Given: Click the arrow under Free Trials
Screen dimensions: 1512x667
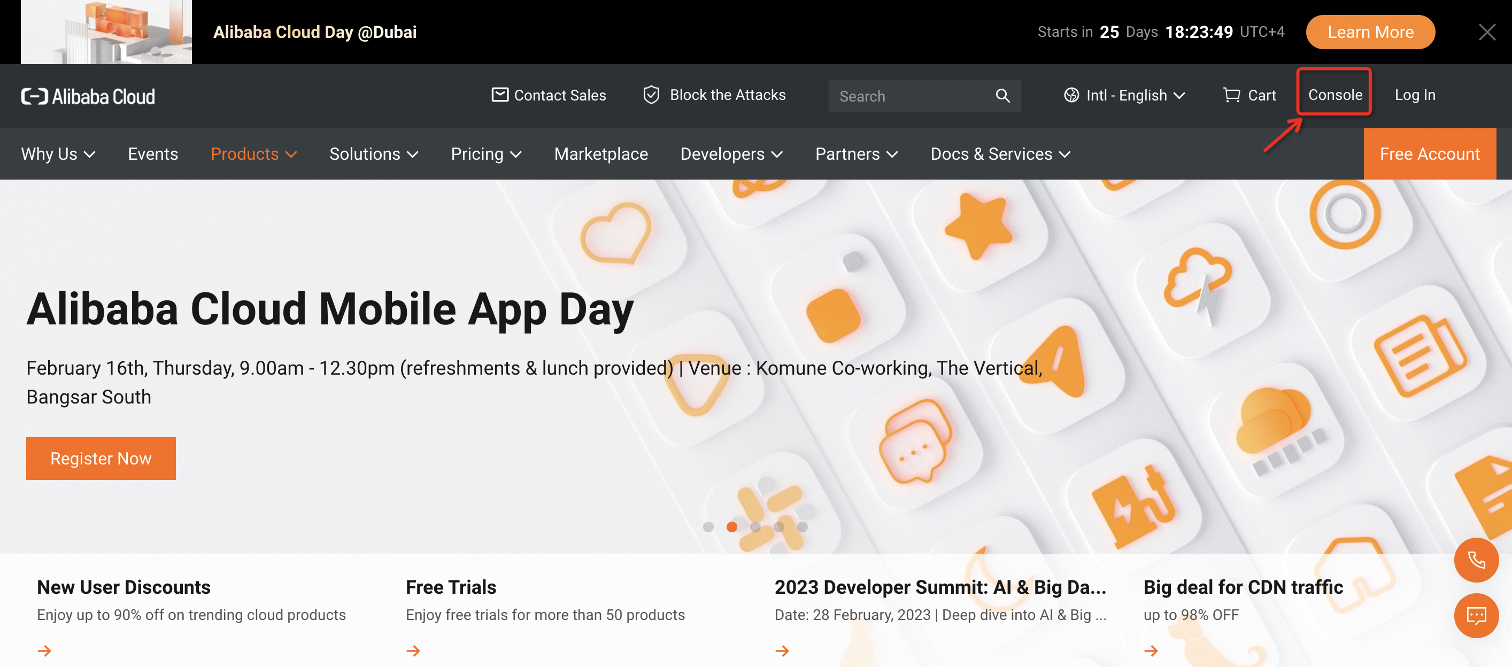Looking at the screenshot, I should (413, 650).
